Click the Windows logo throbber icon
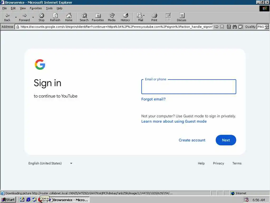270x203 pixels. (x=264, y=8)
